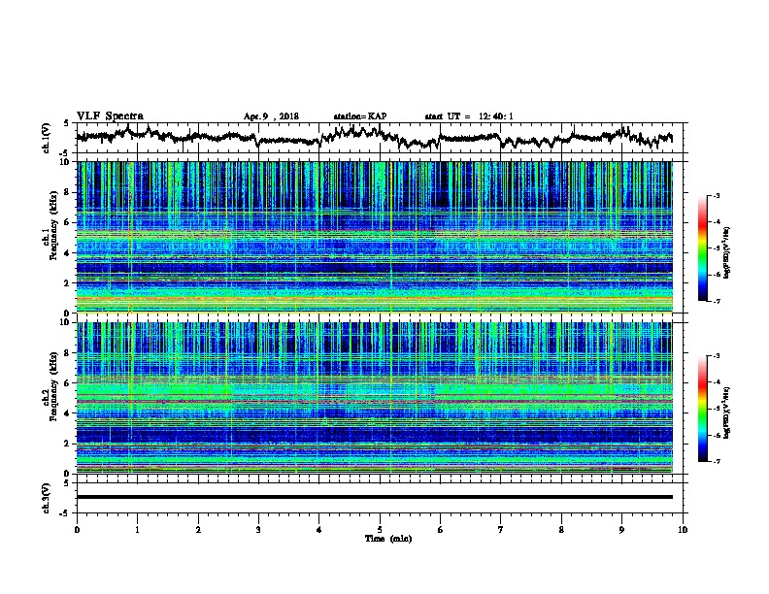Click time axis tick label "3"
The width and height of the screenshot is (769, 594).
click(258, 530)
